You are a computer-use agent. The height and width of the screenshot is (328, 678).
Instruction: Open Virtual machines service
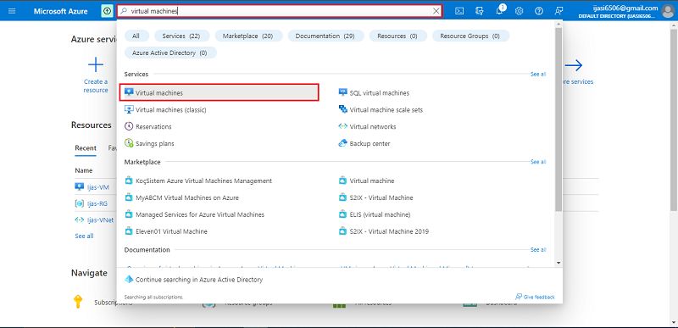pyautogui.click(x=220, y=92)
